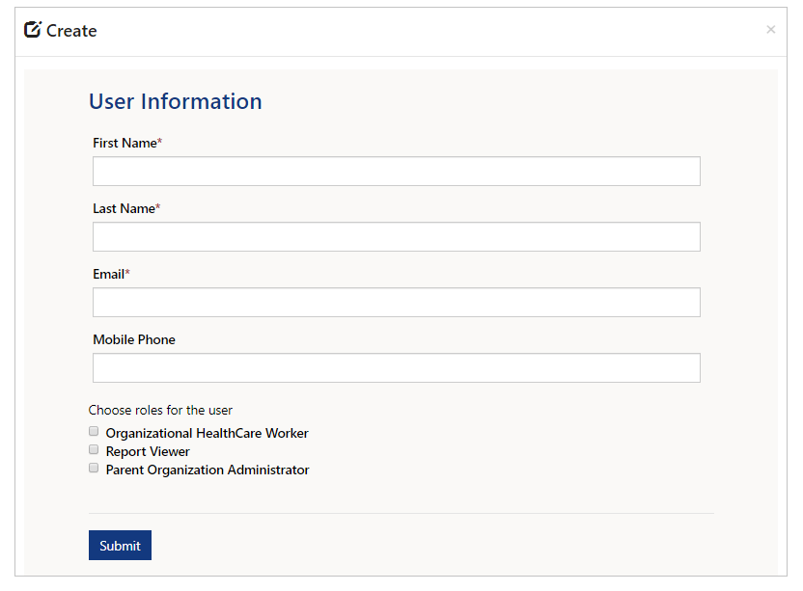
Task: Click the 'Last Name' label
Action: (124, 208)
